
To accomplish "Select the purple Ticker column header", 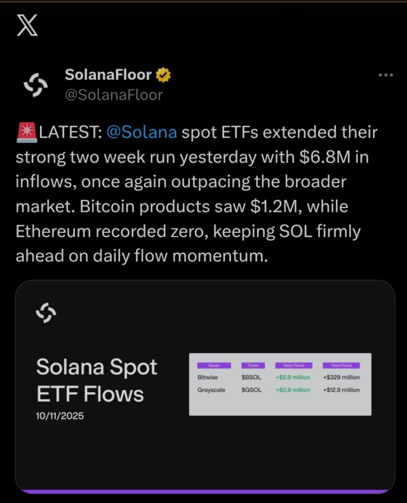I will (253, 365).
